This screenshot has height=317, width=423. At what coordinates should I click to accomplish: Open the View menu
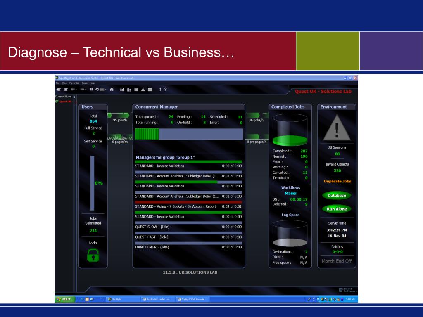[64, 83]
